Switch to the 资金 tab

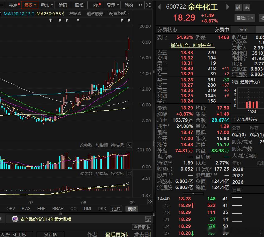click(x=243, y=30)
